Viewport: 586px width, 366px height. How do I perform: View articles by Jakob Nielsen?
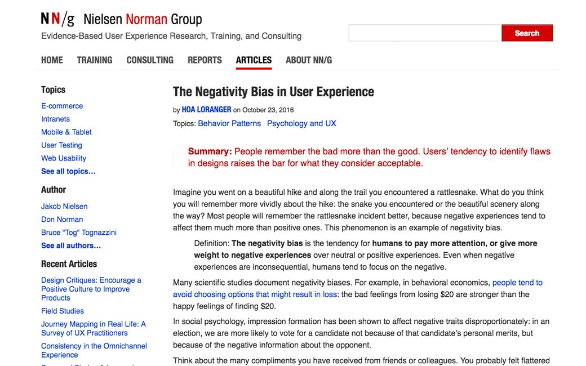(64, 206)
